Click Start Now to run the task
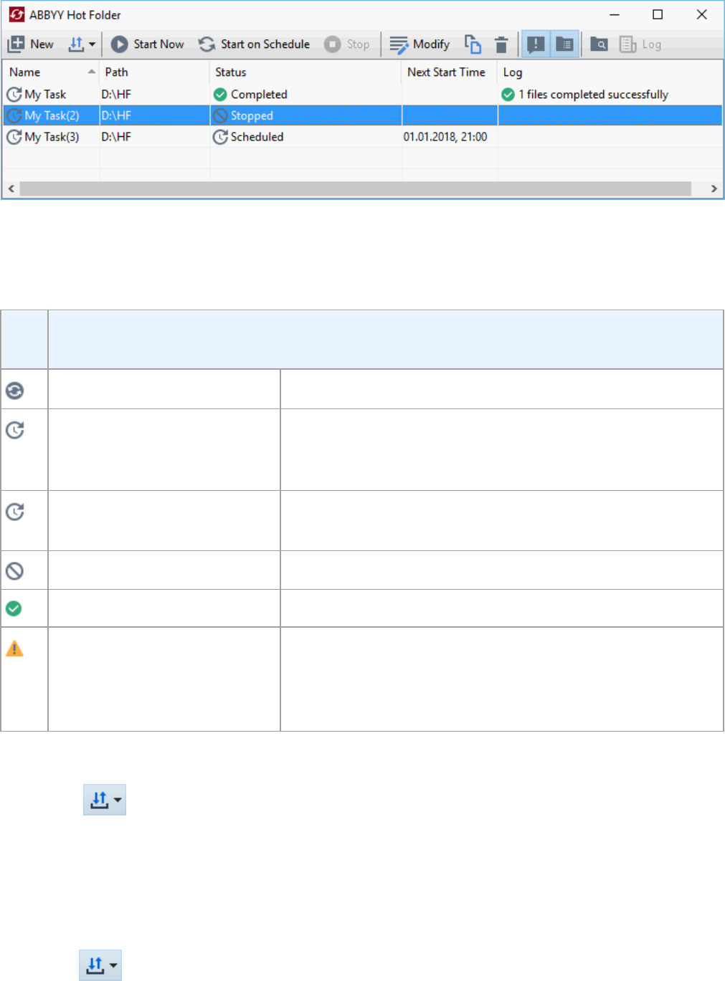 pyautogui.click(x=148, y=44)
